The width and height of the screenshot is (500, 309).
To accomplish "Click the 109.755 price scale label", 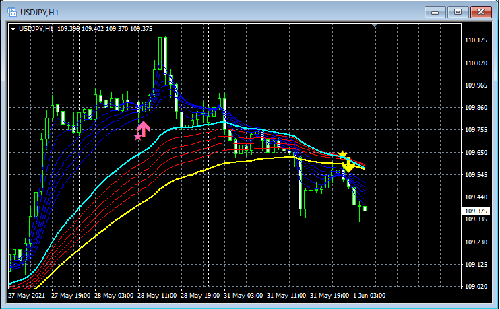I will coord(476,130).
